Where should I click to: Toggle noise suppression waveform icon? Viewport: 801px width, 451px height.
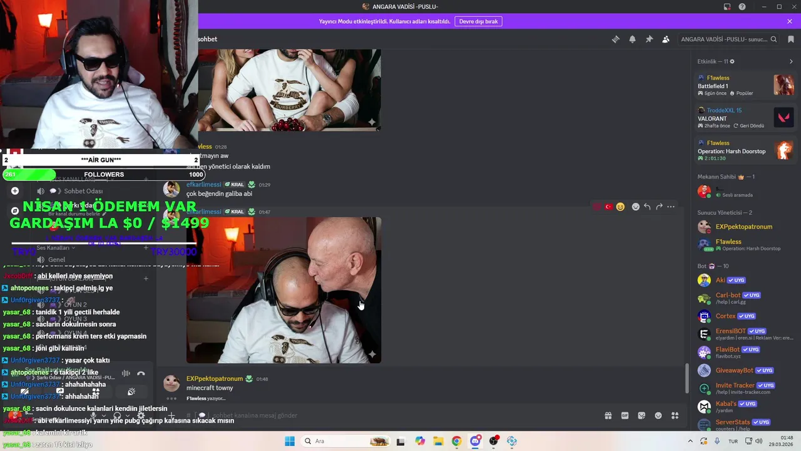tap(126, 374)
